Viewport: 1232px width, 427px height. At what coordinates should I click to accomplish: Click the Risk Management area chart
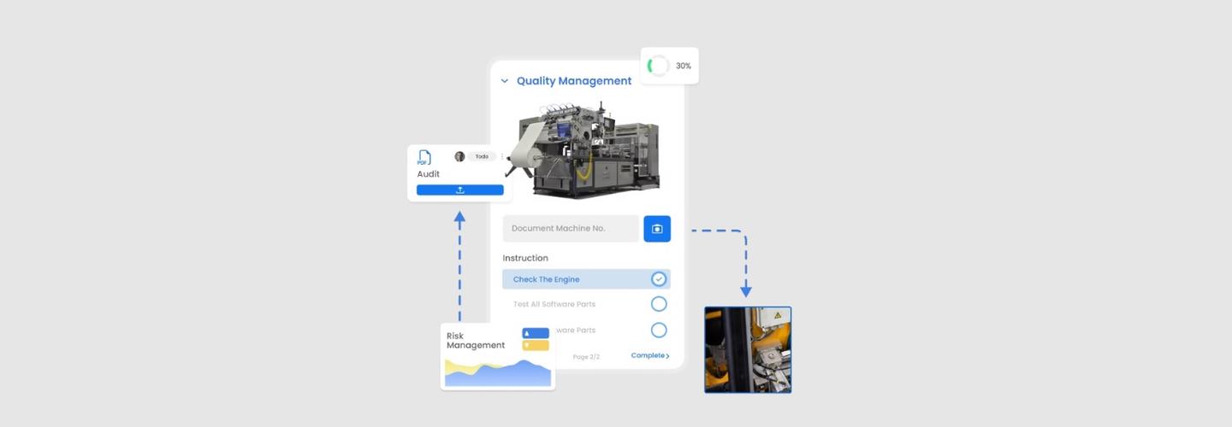pyautogui.click(x=498, y=373)
